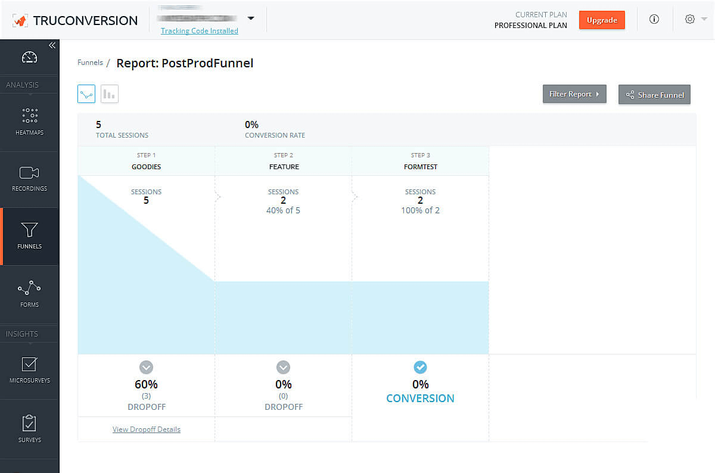Select the Funnels sidebar item

tap(29, 236)
